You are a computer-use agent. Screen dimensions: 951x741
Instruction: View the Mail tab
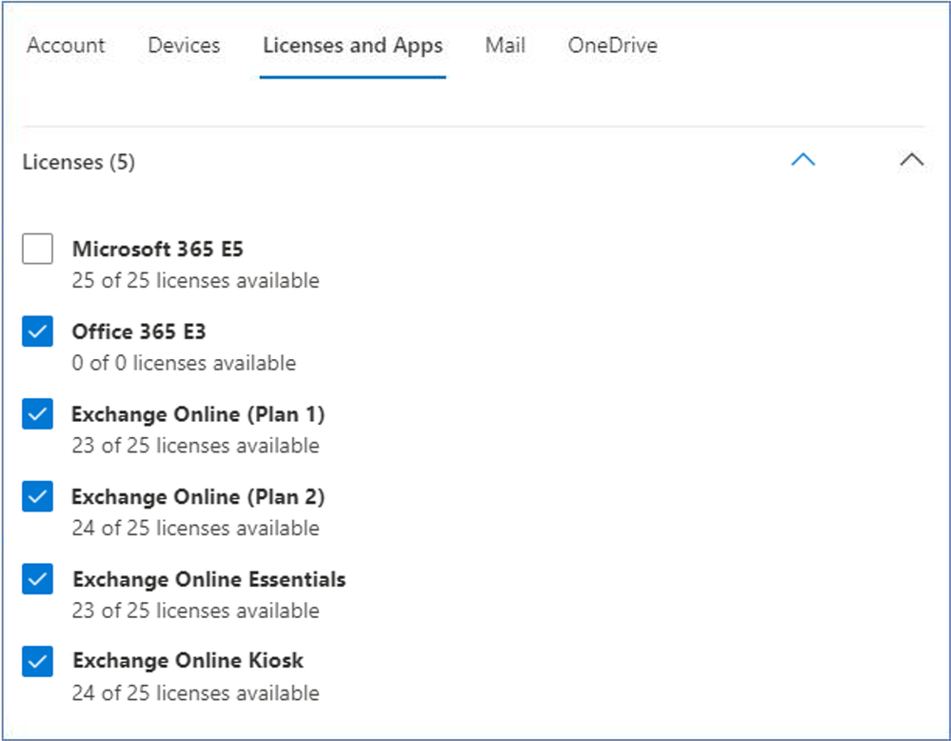pos(505,45)
